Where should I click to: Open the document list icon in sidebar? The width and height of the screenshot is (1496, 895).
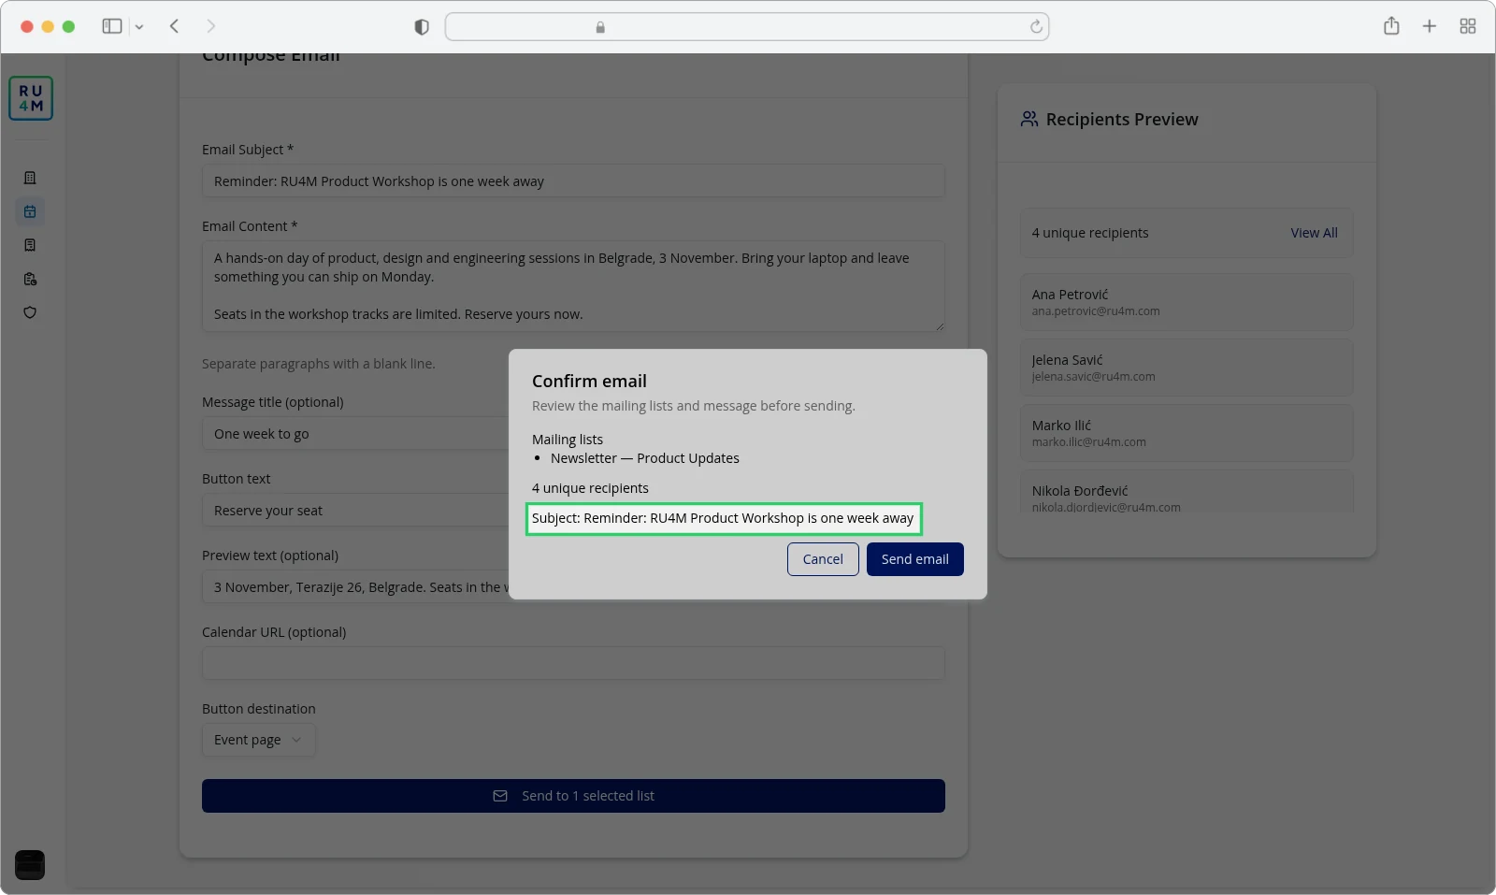(x=30, y=245)
